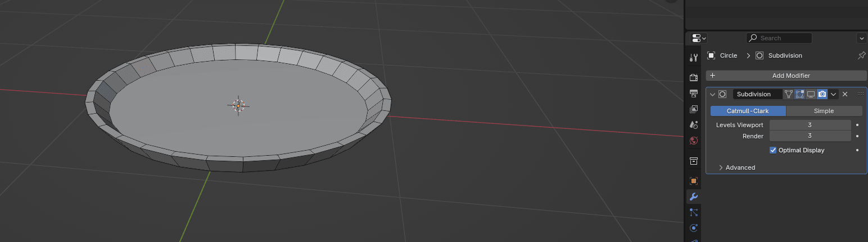Screen dimensions: 868x242
Task: Pin the properties editor context
Action: (861, 55)
